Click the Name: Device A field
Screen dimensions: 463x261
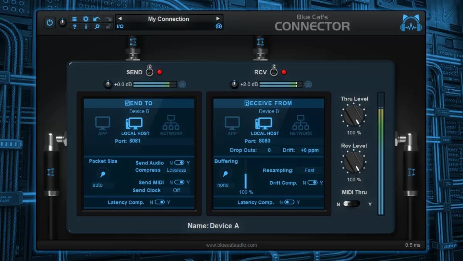[213, 226]
